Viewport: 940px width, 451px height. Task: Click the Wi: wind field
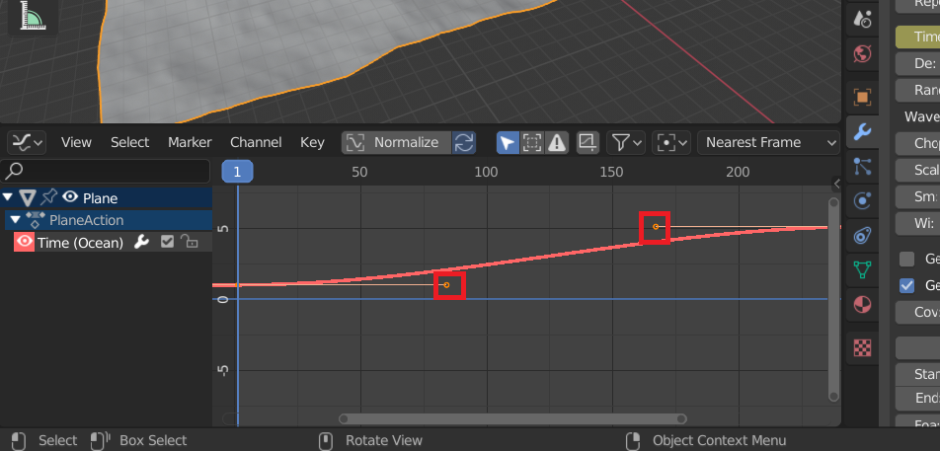pyautogui.click(x=918, y=223)
